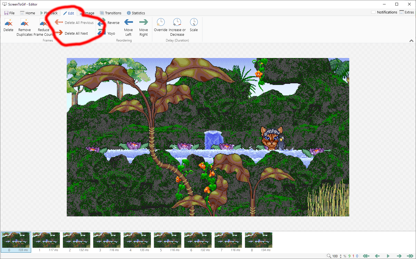416x259 pixels.
Task: Click the Move Right arrow icon
Action: pos(143,22)
